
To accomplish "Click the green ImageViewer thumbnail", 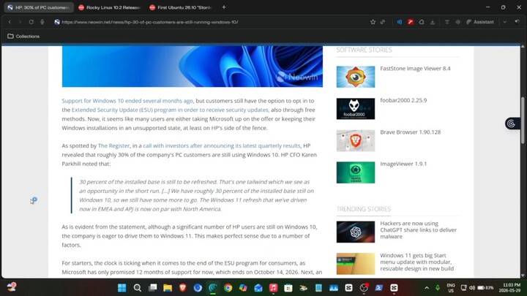I will click(x=356, y=172).
